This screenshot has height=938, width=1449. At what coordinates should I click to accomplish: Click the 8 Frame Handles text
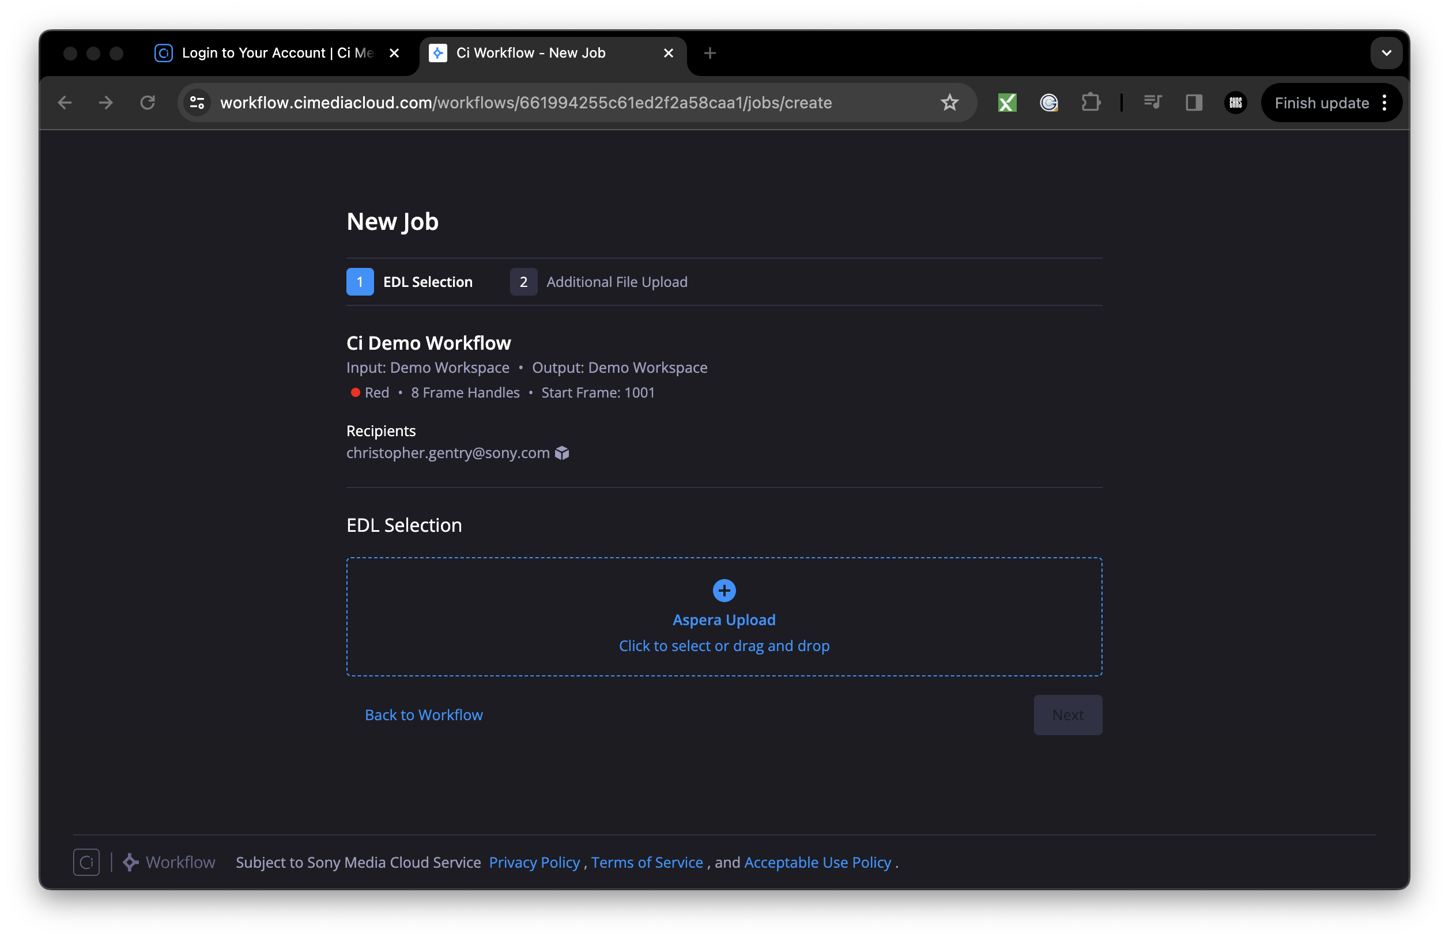[x=465, y=392]
